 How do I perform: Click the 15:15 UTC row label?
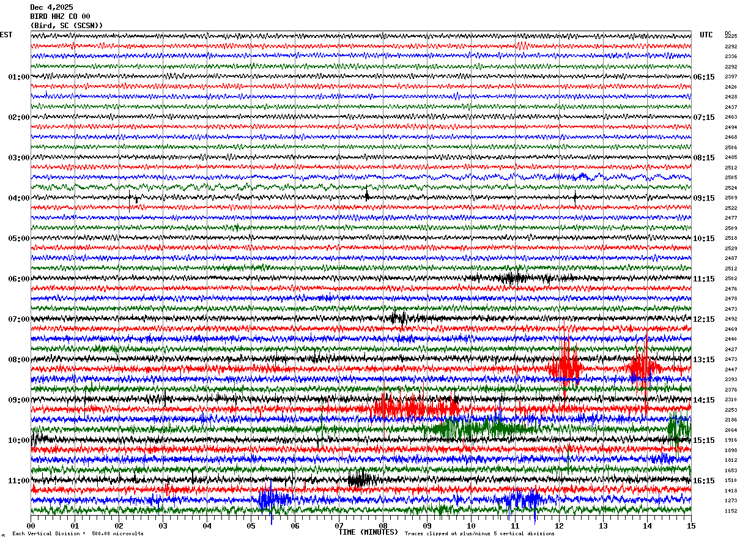pos(704,440)
